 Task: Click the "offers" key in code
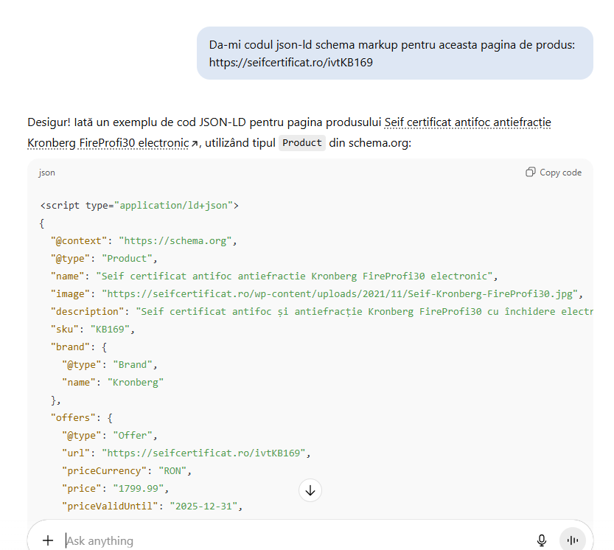[73, 417]
